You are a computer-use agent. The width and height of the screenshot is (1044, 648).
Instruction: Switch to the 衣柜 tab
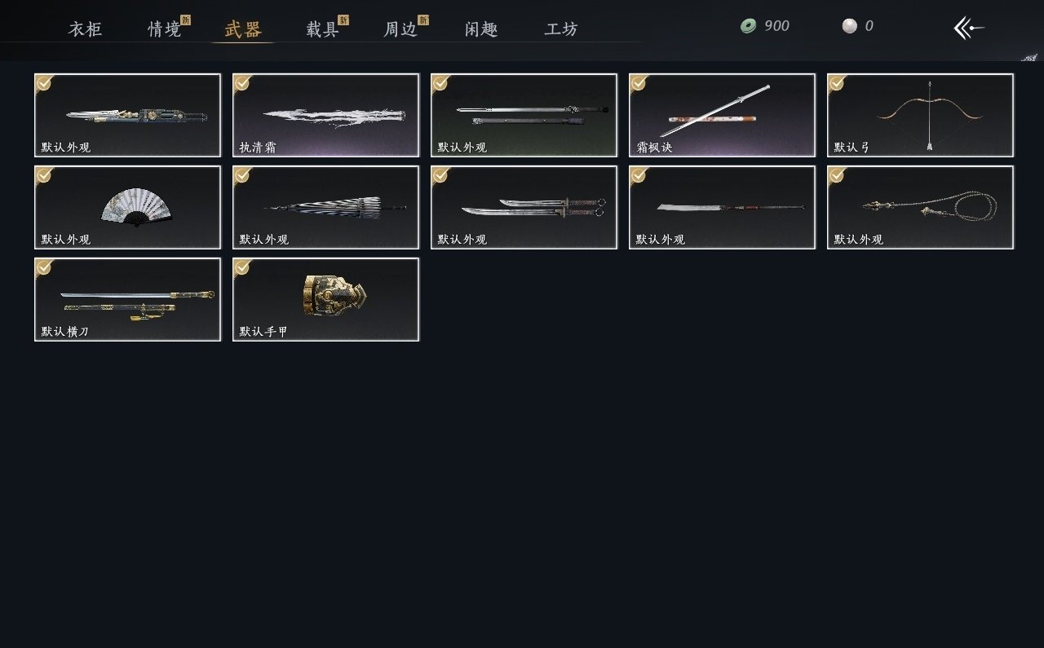tap(86, 30)
